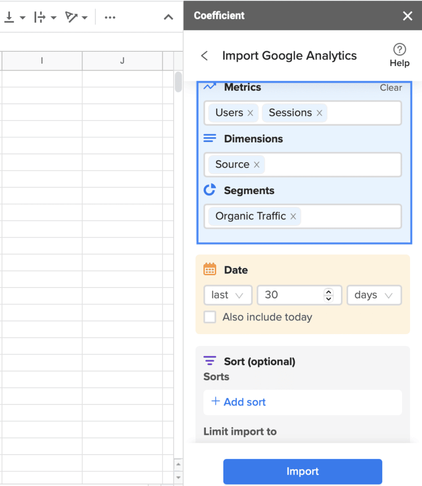This screenshot has width=422, height=486.
Task: Click the spreadsheet vertical scrollbar thumb
Action: click(178, 82)
